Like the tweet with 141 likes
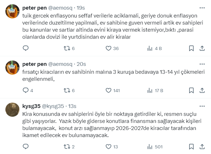 [x=108, y=90]
